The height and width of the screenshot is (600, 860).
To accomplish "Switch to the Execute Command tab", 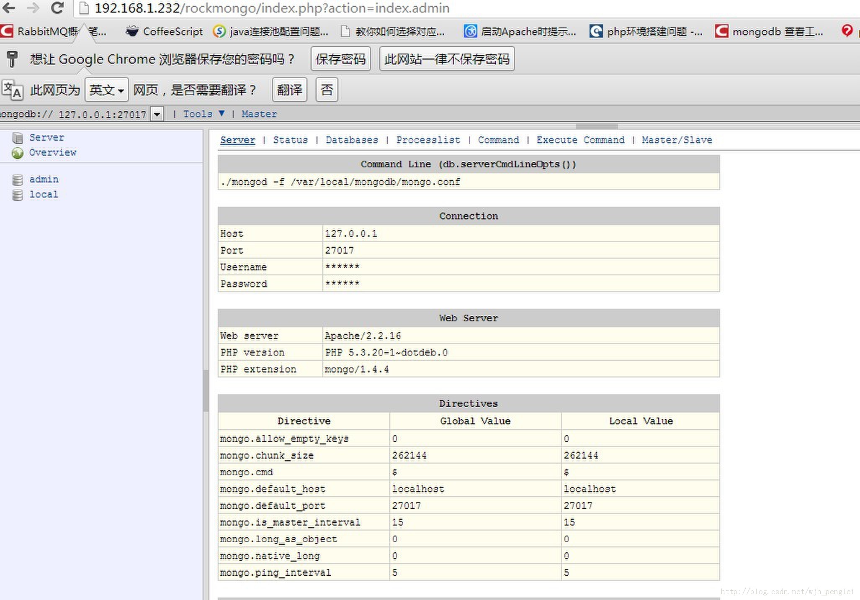I will click(580, 140).
